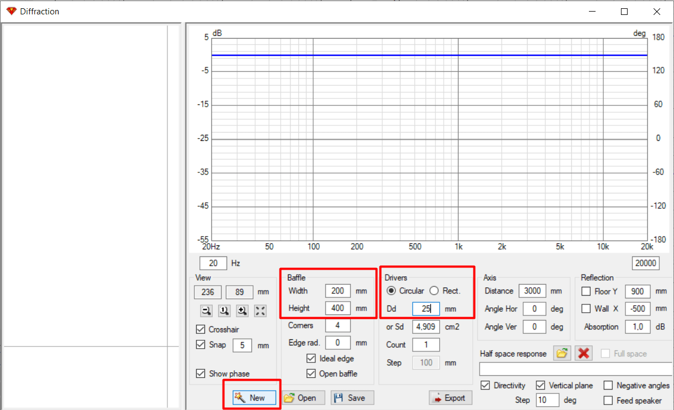Toggle the Snap checkbox
Viewport: 674px width, 410px height.
click(x=201, y=345)
